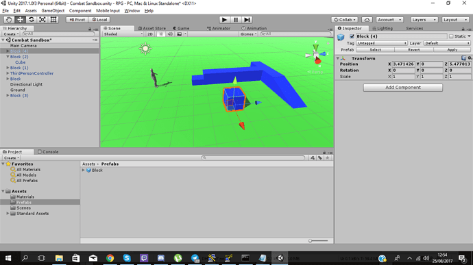473x265 pixels.
Task: Select the Rect Transform tool
Action: [x=53, y=20]
